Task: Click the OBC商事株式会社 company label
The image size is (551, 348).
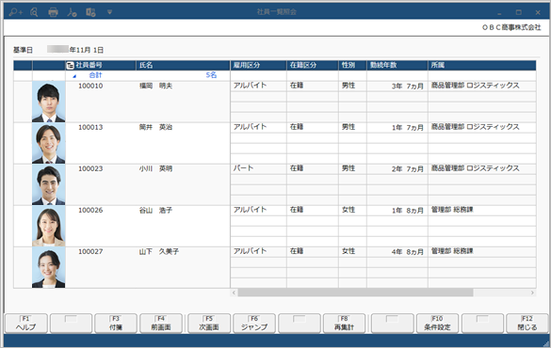Action: tap(511, 27)
